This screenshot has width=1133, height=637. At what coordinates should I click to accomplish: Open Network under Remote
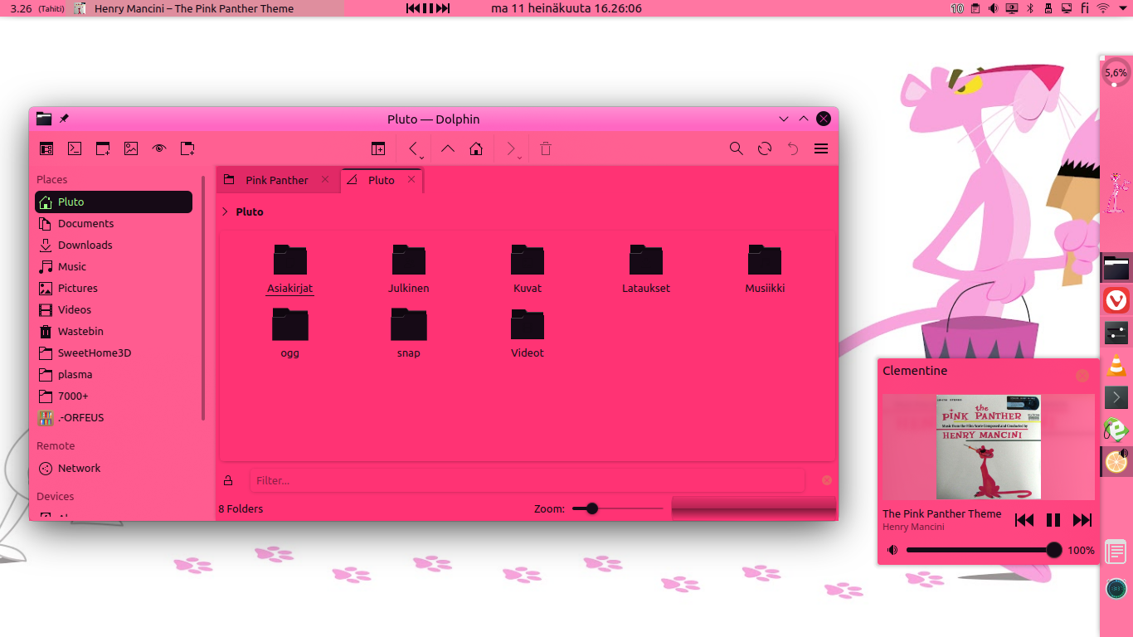[114, 468]
